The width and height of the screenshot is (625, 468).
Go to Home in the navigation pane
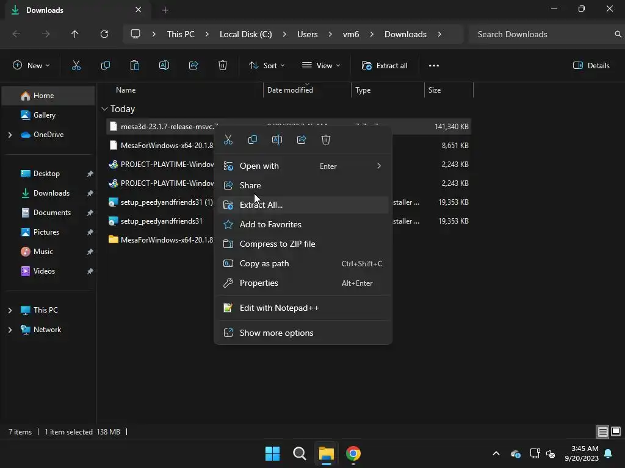[48, 96]
